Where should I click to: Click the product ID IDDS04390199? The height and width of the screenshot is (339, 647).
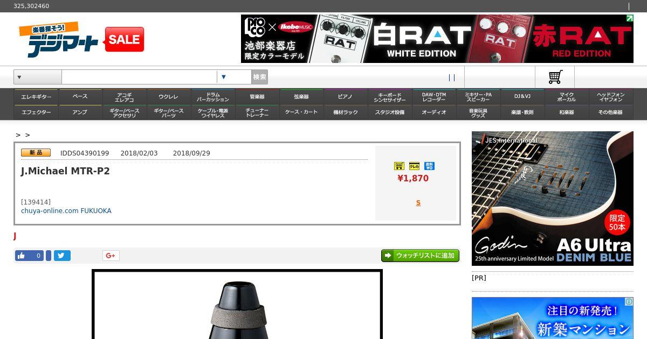pos(85,153)
